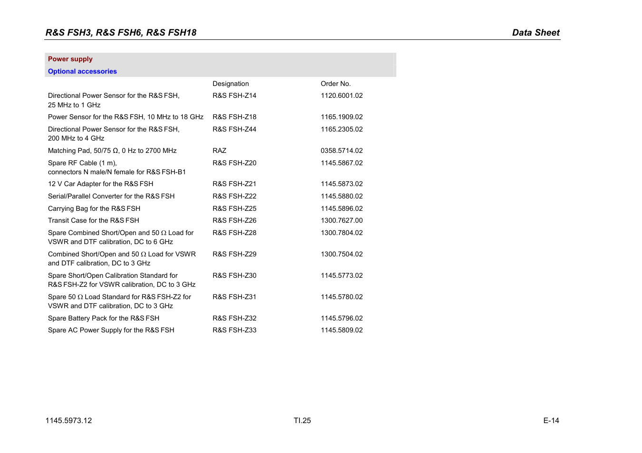The width and height of the screenshot is (642, 453).
Task: Click 'Power Sensor for the R&S FSH, 10 MHz to 18 GHz'
Action: (125, 117)
